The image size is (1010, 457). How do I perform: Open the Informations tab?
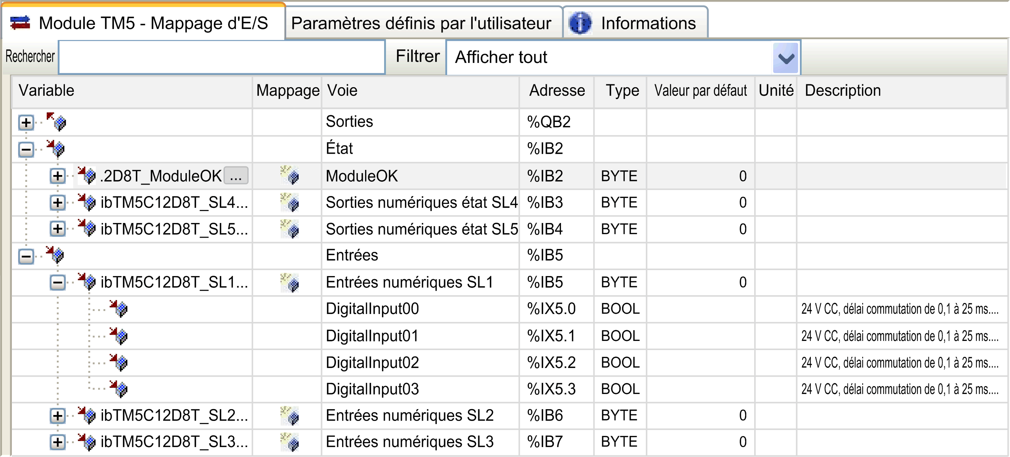(x=648, y=23)
